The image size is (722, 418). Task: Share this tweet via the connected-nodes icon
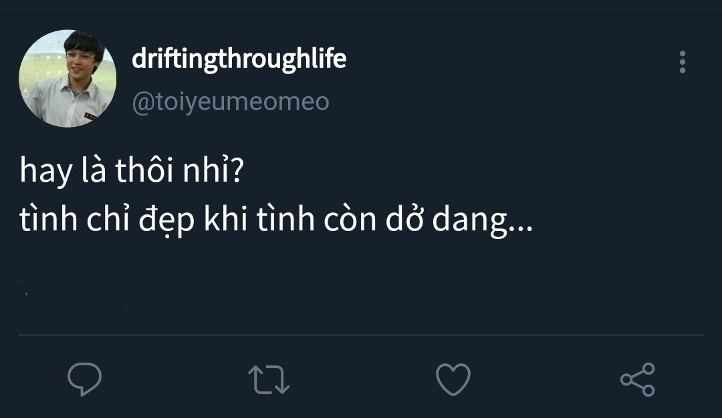pyautogui.click(x=637, y=379)
